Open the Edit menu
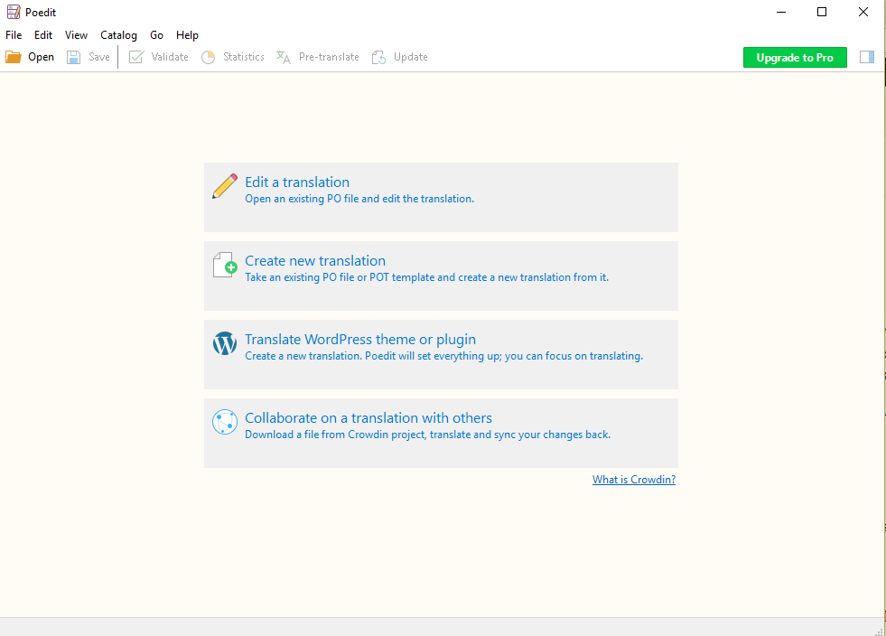 tap(43, 35)
